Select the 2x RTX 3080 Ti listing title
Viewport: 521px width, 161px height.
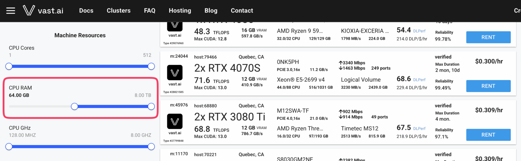(230, 117)
